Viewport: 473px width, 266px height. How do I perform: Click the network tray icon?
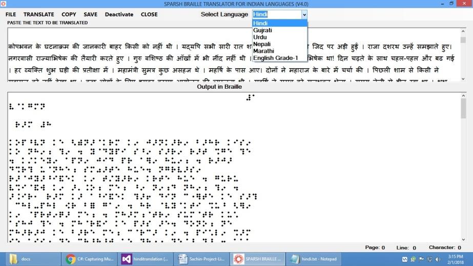pyautogui.click(x=429, y=259)
